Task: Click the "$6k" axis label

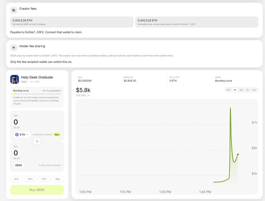Action: (x=254, y=148)
